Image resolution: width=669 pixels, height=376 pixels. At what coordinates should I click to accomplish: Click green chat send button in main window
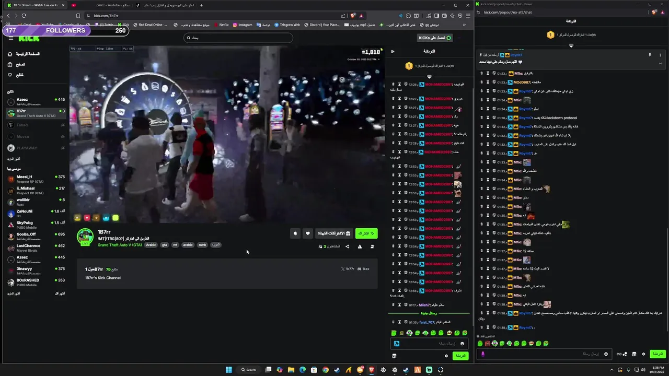(460, 356)
